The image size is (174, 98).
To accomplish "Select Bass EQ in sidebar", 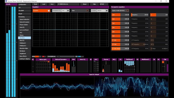I will (x=24, y=40).
